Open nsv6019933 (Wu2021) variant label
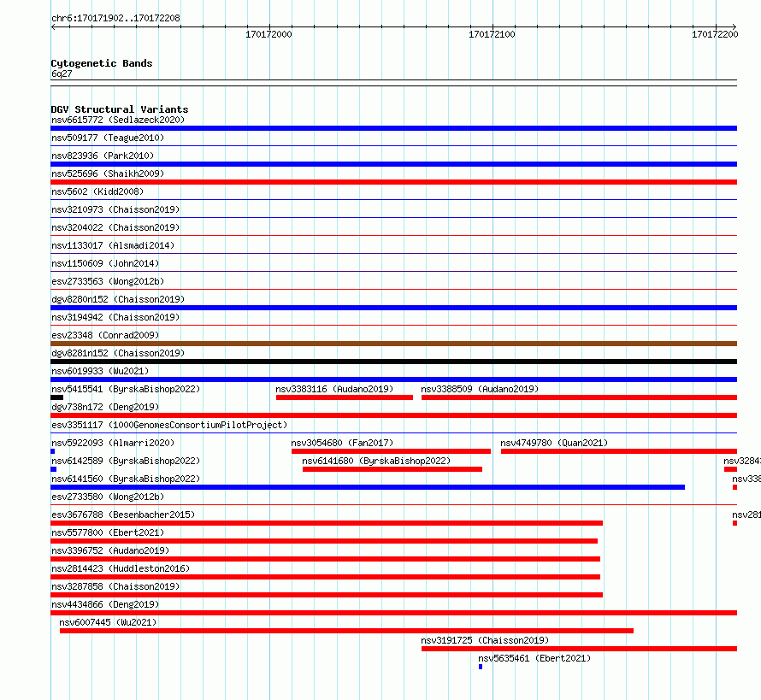The width and height of the screenshot is (761, 700). 100,371
